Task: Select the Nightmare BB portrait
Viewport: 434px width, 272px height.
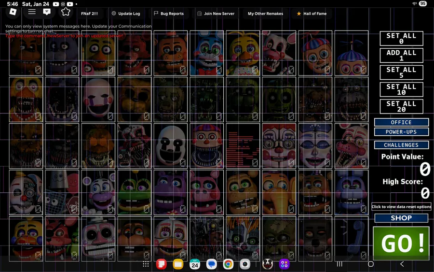Action: tap(207, 146)
